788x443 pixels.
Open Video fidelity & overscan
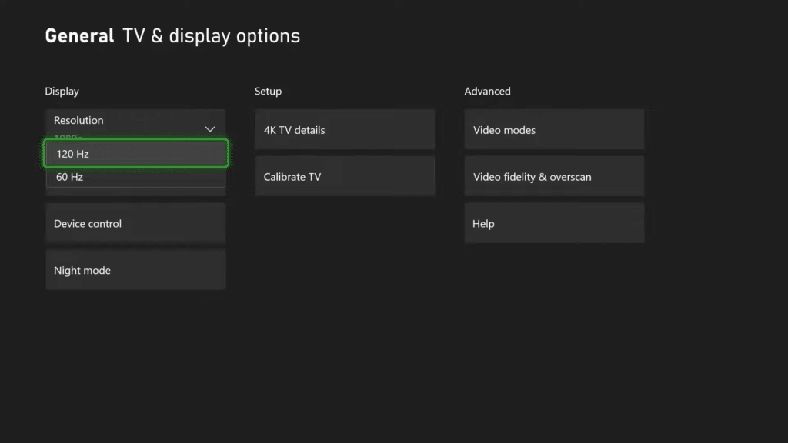tap(554, 176)
